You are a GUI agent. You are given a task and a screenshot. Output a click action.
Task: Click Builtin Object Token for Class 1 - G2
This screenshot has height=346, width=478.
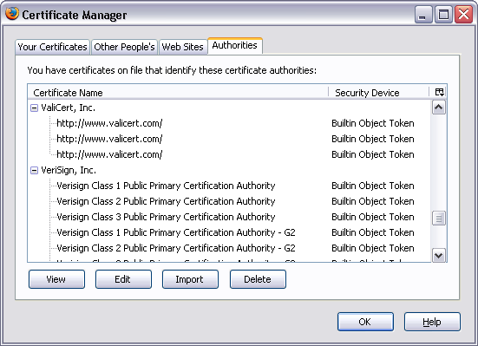point(373,232)
